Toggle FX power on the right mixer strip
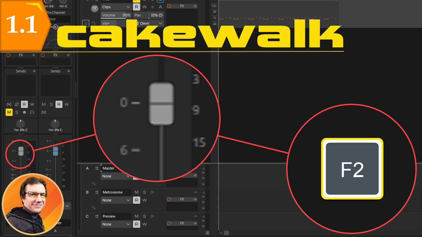The width and height of the screenshot is (422, 237). coord(43,55)
